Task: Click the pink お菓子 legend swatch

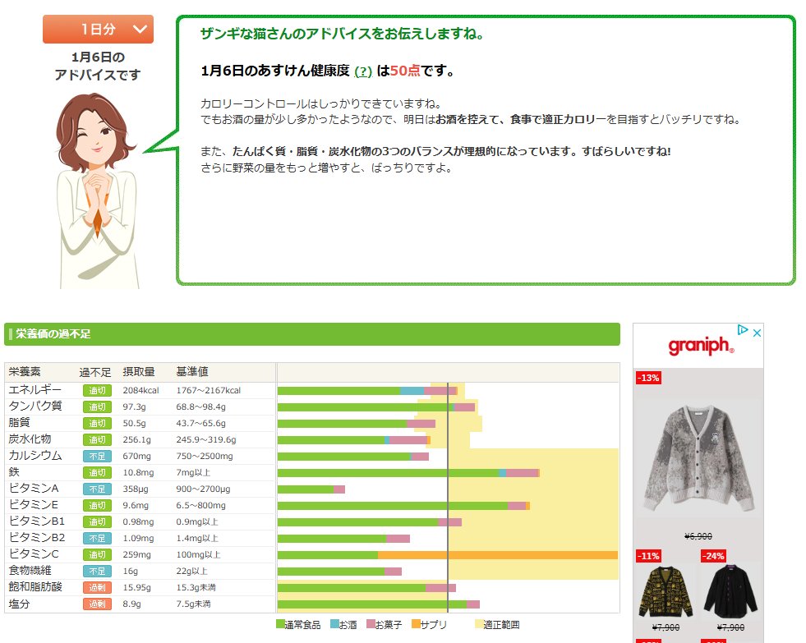Action: pos(371,624)
